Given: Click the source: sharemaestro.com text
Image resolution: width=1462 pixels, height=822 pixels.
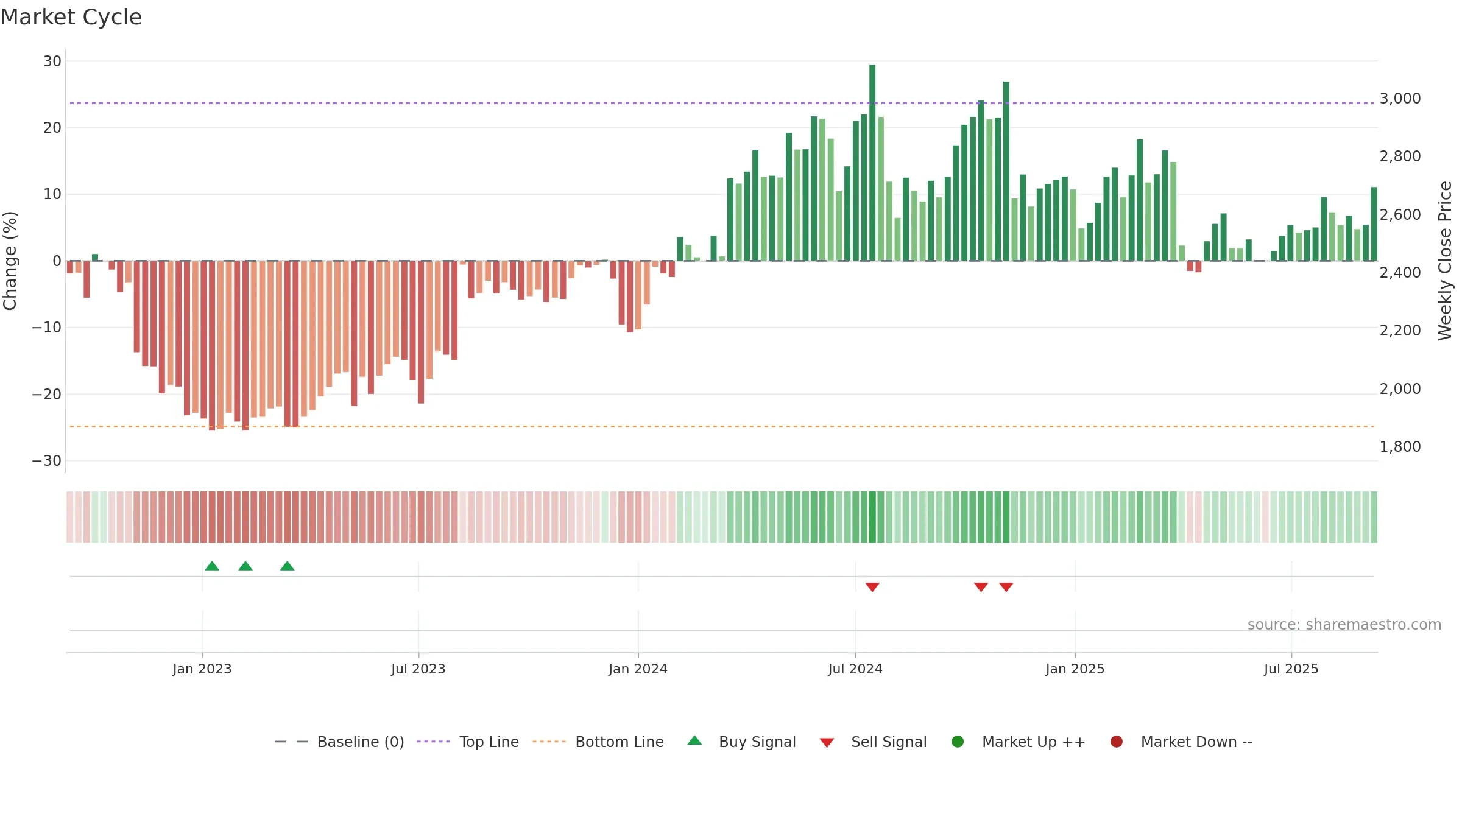Looking at the screenshot, I should [x=1344, y=625].
